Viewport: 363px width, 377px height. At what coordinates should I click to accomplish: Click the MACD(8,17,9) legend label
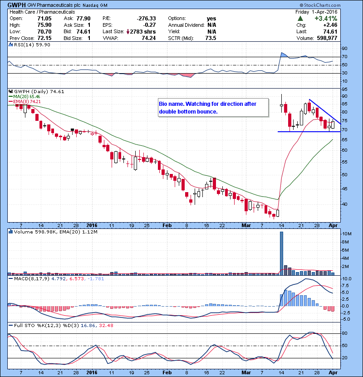tap(32, 279)
